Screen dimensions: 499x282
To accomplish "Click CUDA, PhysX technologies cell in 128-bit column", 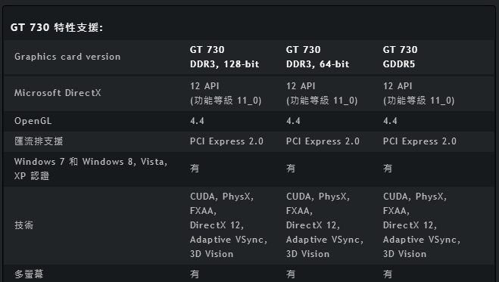I will tap(229, 225).
